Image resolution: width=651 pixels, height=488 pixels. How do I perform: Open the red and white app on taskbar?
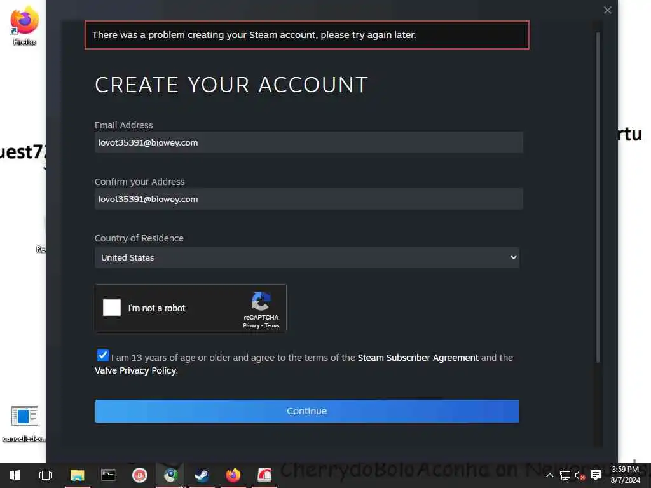pos(264,475)
